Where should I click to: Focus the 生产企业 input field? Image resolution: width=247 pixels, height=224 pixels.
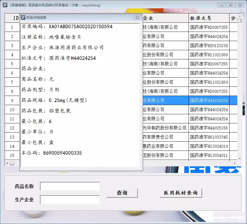click(70, 200)
